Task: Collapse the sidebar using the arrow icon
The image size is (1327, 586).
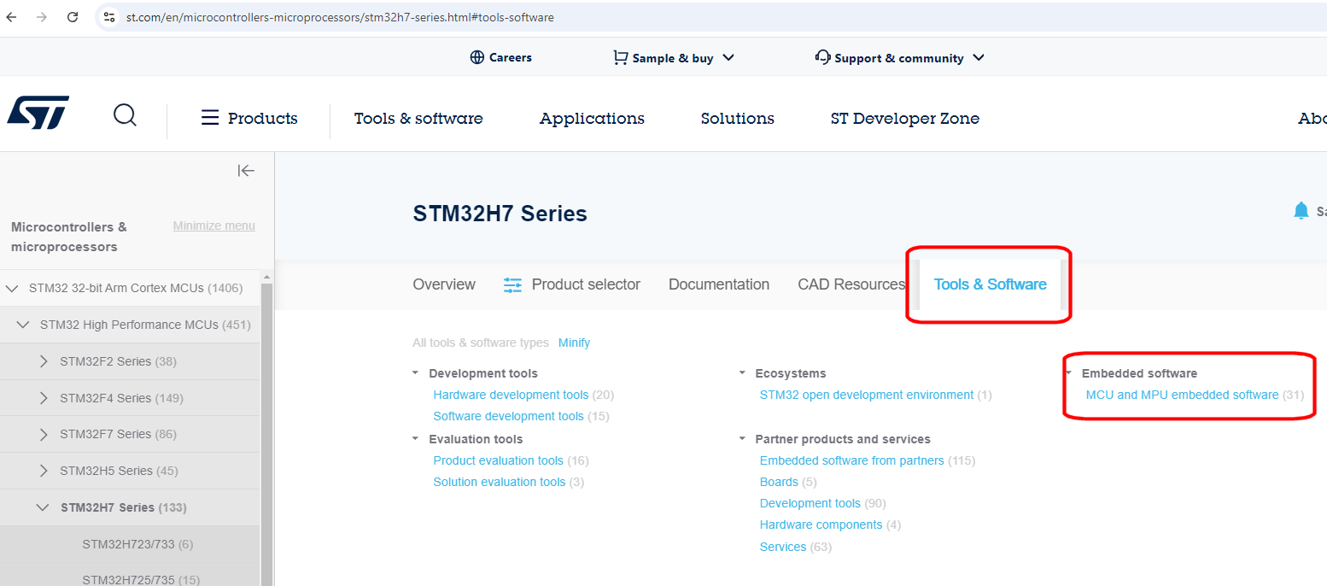Action: coord(246,170)
